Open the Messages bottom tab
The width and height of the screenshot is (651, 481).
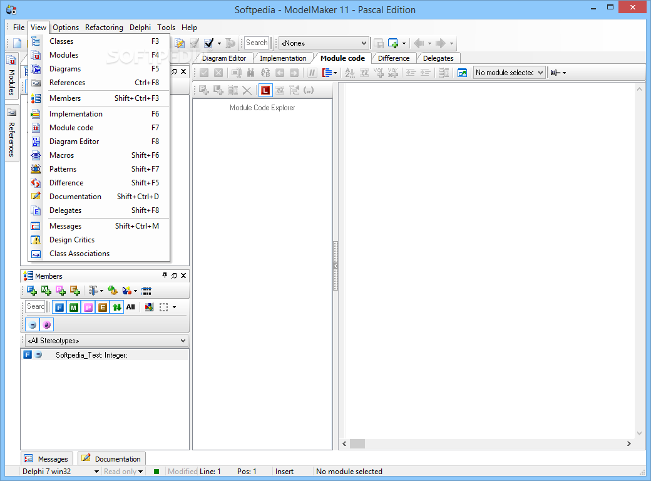point(48,458)
